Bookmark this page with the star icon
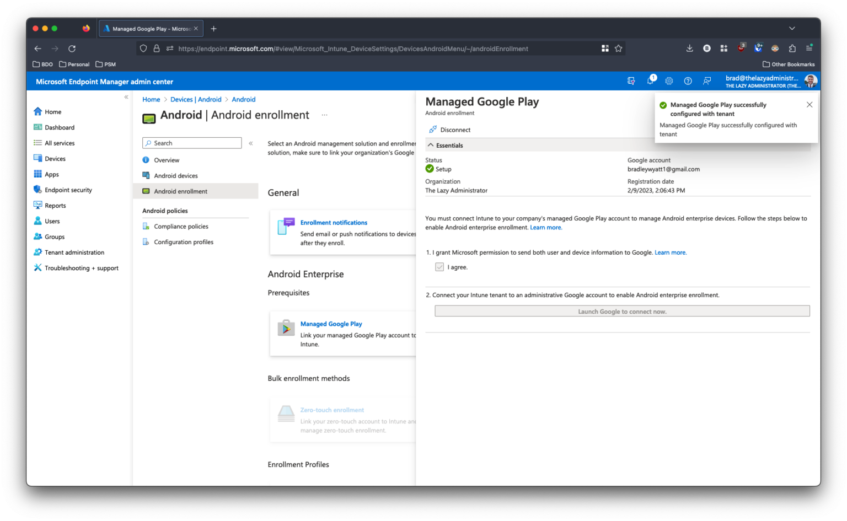Viewport: 847px width, 521px height. point(619,49)
